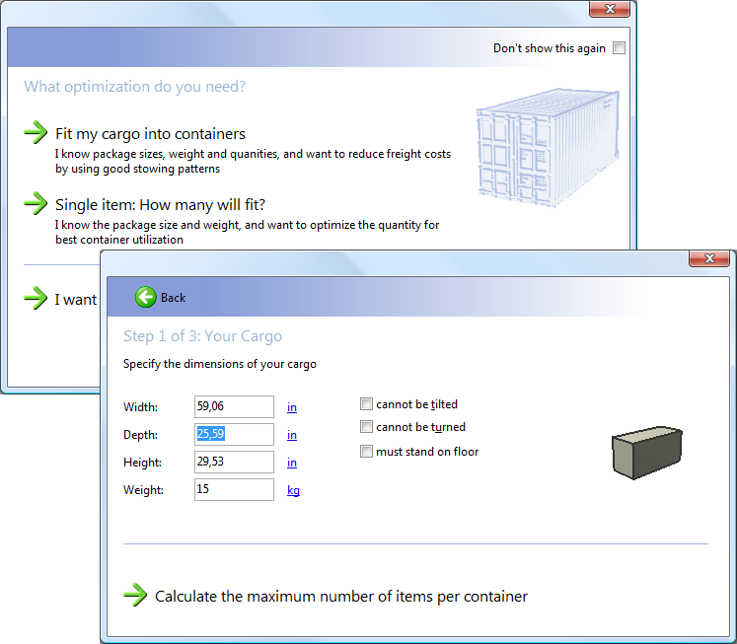This screenshot has width=737, height=644.
Task: Click the green arrow next to 'I want'
Action: 36,299
